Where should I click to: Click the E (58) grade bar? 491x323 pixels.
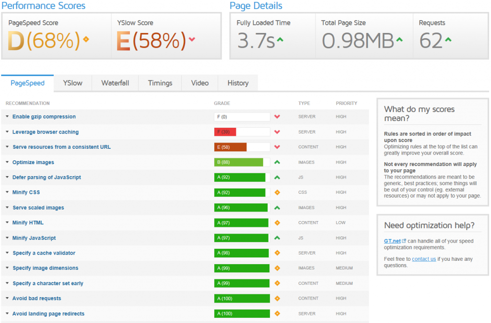231,147
